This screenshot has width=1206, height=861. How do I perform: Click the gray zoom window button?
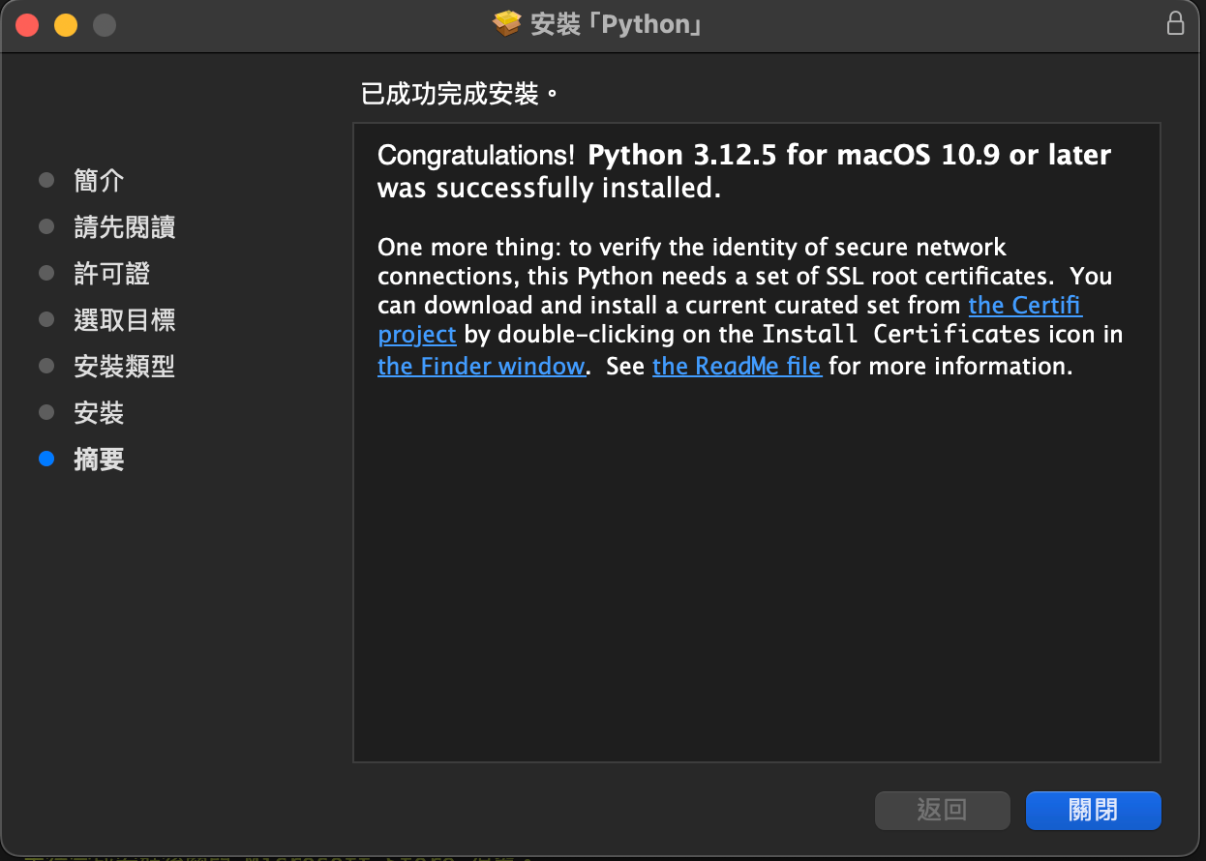coord(104,25)
